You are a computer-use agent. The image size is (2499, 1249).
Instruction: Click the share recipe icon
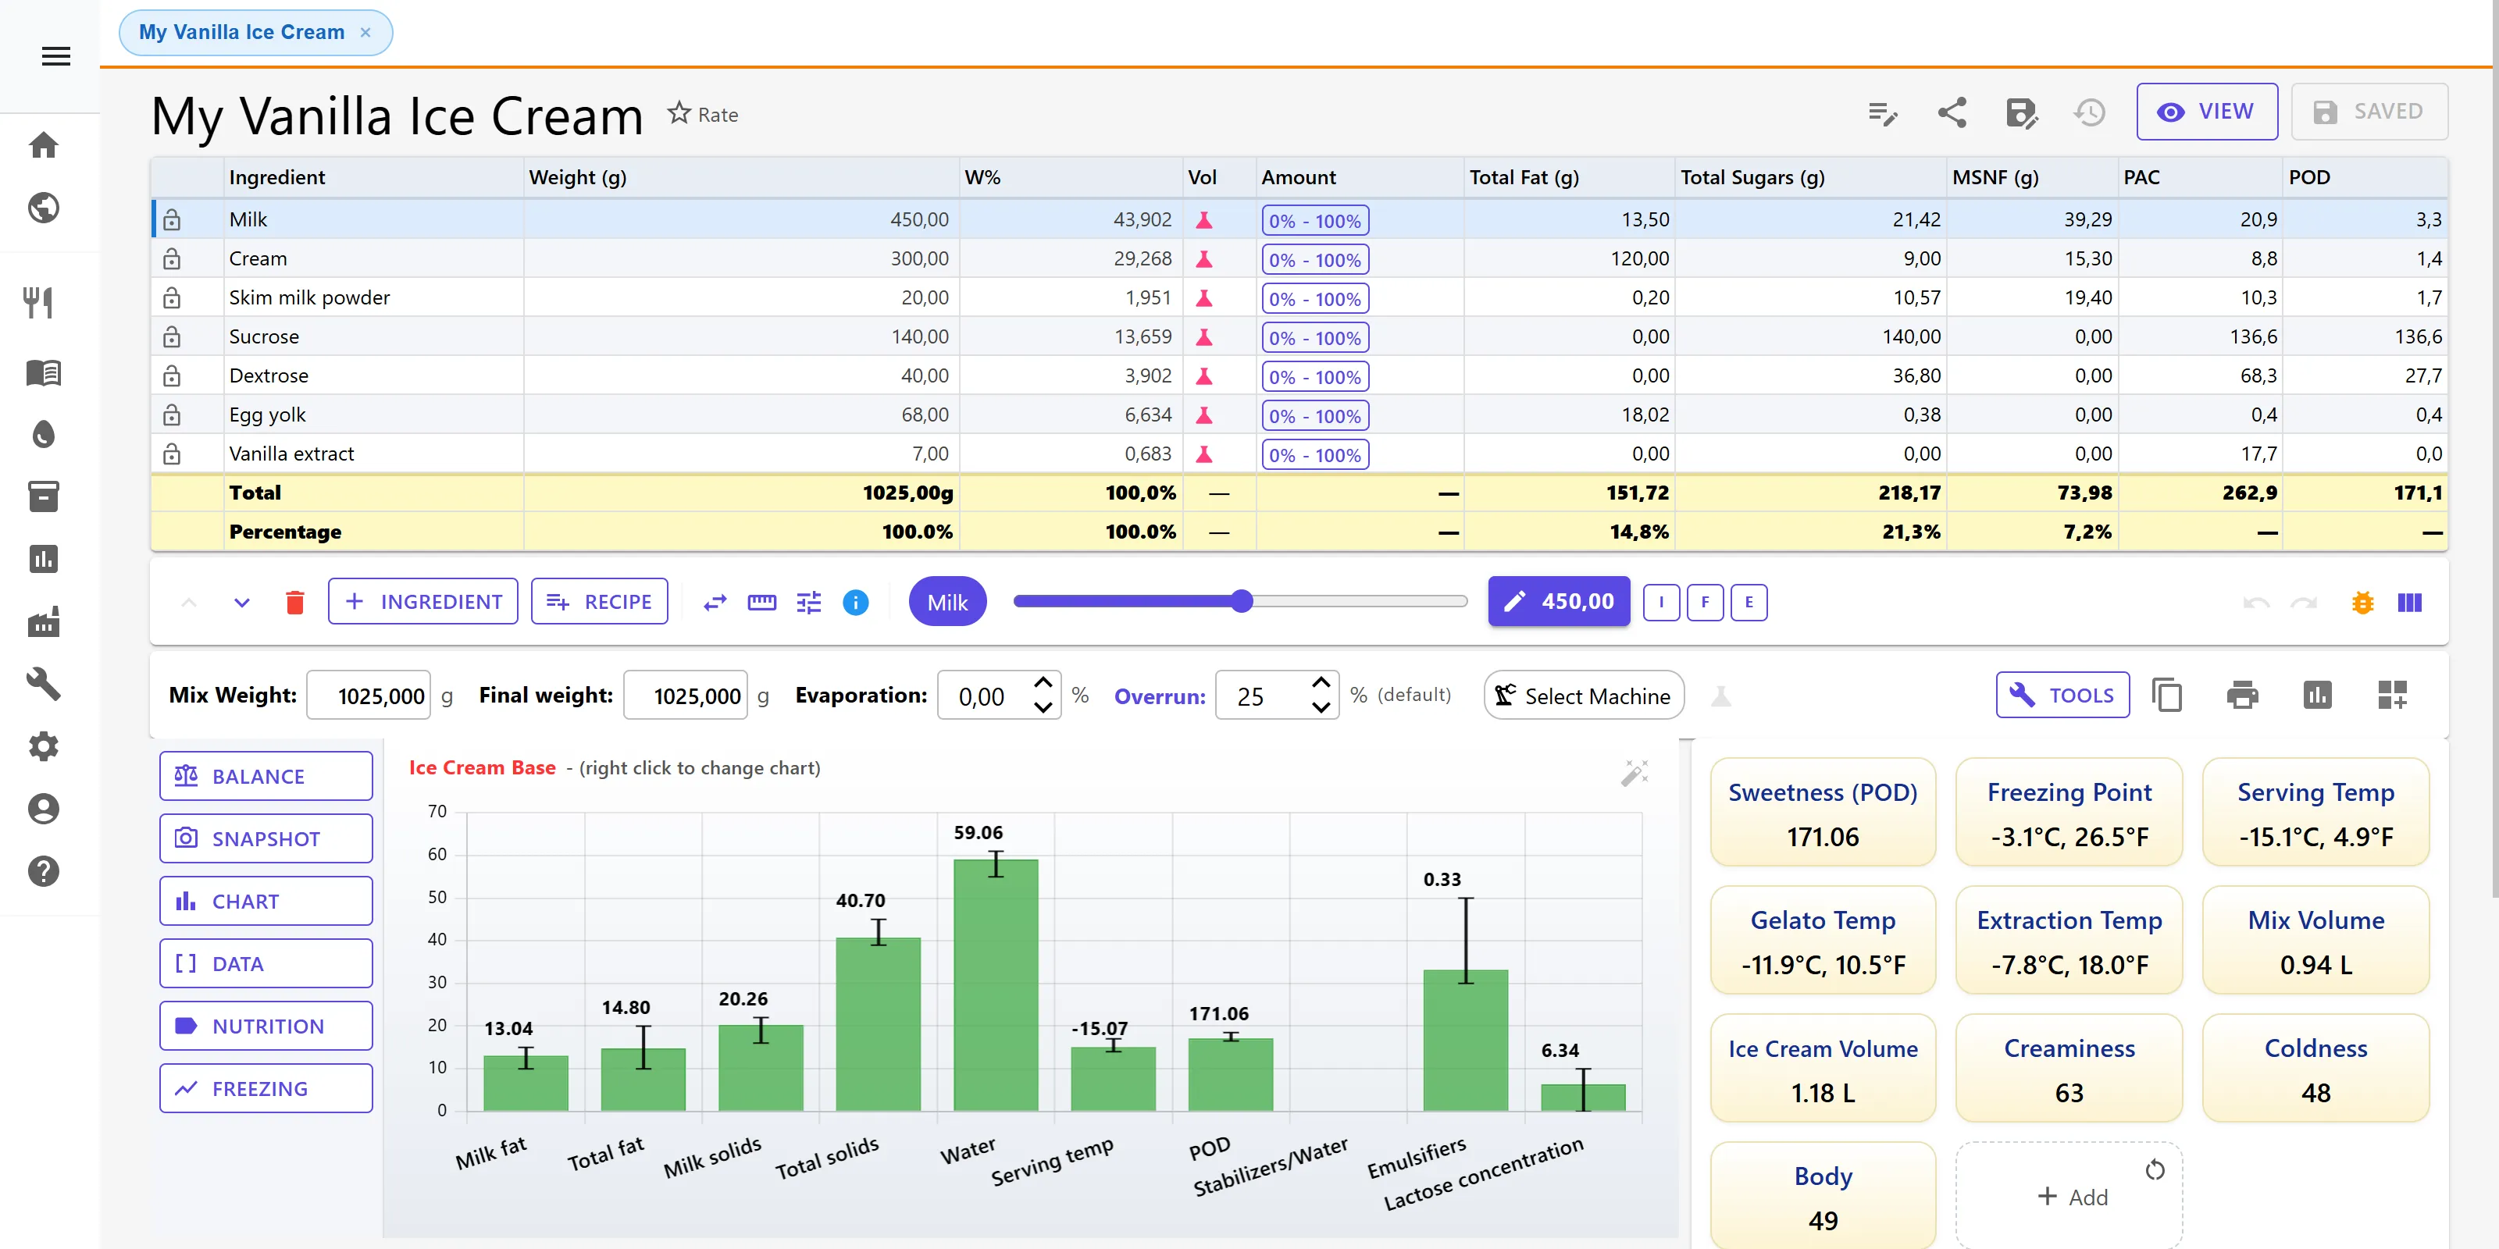pyautogui.click(x=1952, y=112)
